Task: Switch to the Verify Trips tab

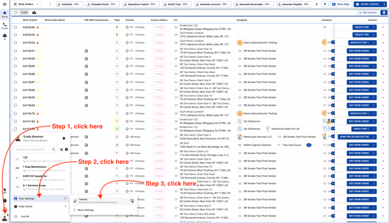Action: click(x=177, y=4)
